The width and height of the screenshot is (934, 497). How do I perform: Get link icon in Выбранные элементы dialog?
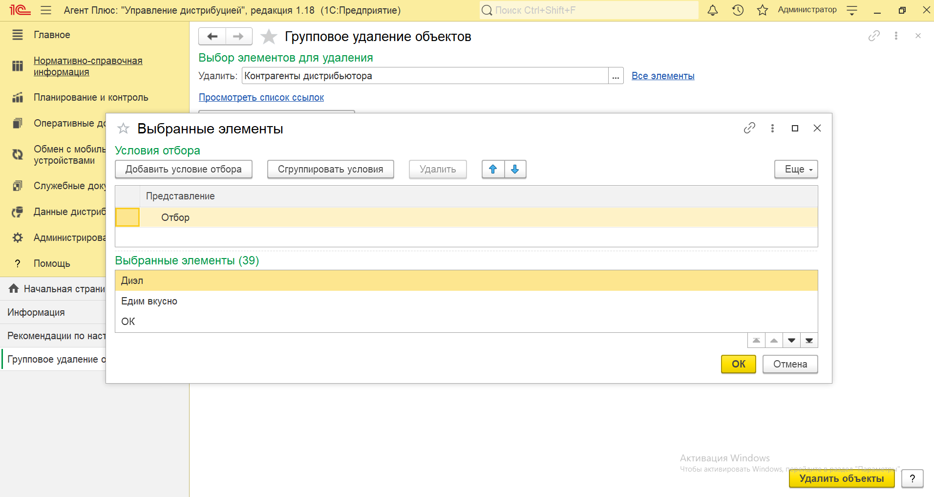749,128
